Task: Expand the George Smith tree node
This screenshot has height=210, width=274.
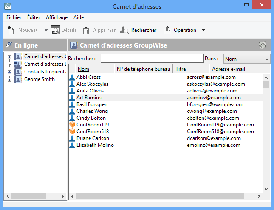Action: [x=9, y=80]
